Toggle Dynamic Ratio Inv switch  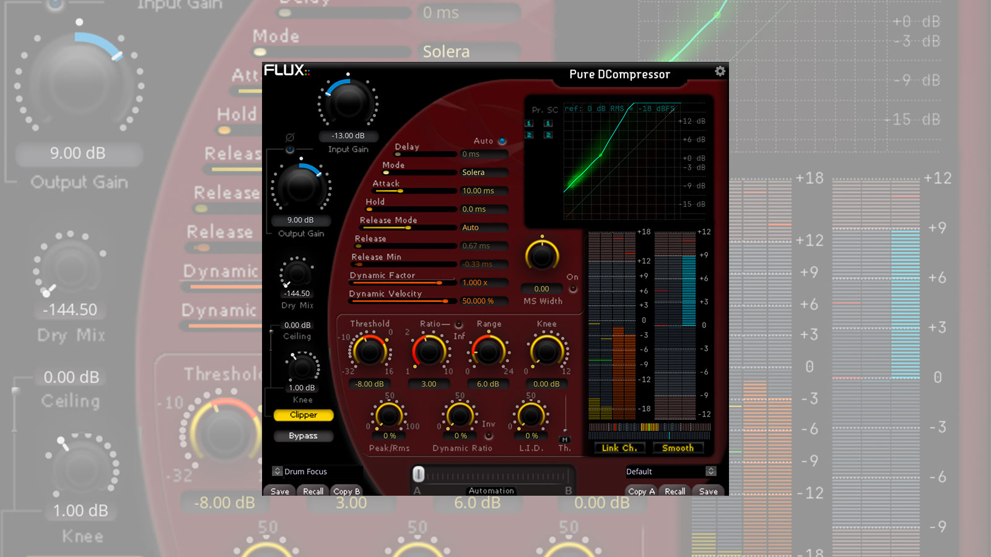point(489,436)
